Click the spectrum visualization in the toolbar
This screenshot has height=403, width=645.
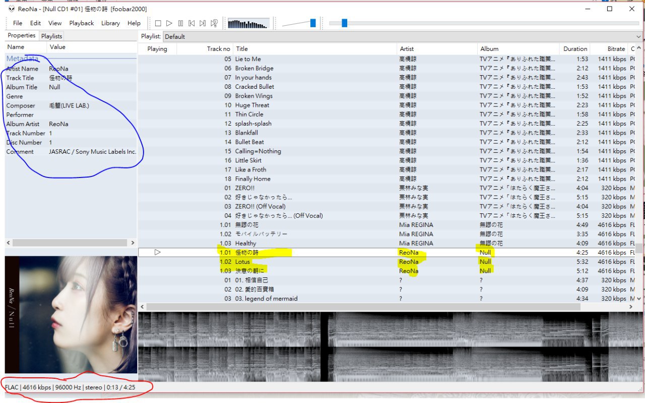point(248,24)
